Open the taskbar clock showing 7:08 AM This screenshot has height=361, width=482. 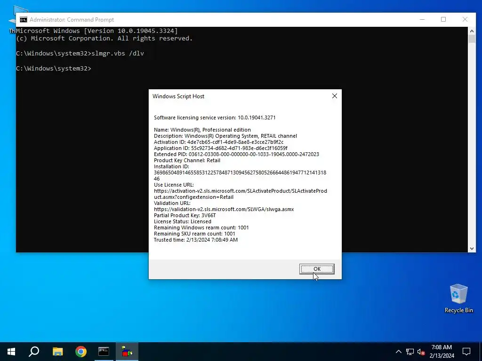[x=442, y=352]
